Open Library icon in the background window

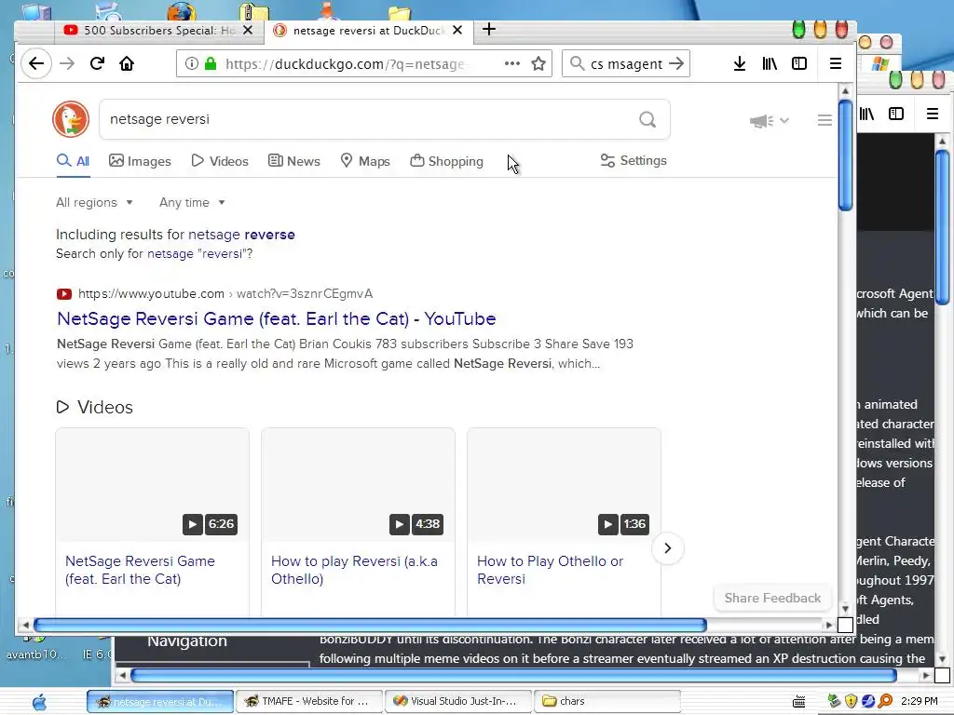click(867, 114)
